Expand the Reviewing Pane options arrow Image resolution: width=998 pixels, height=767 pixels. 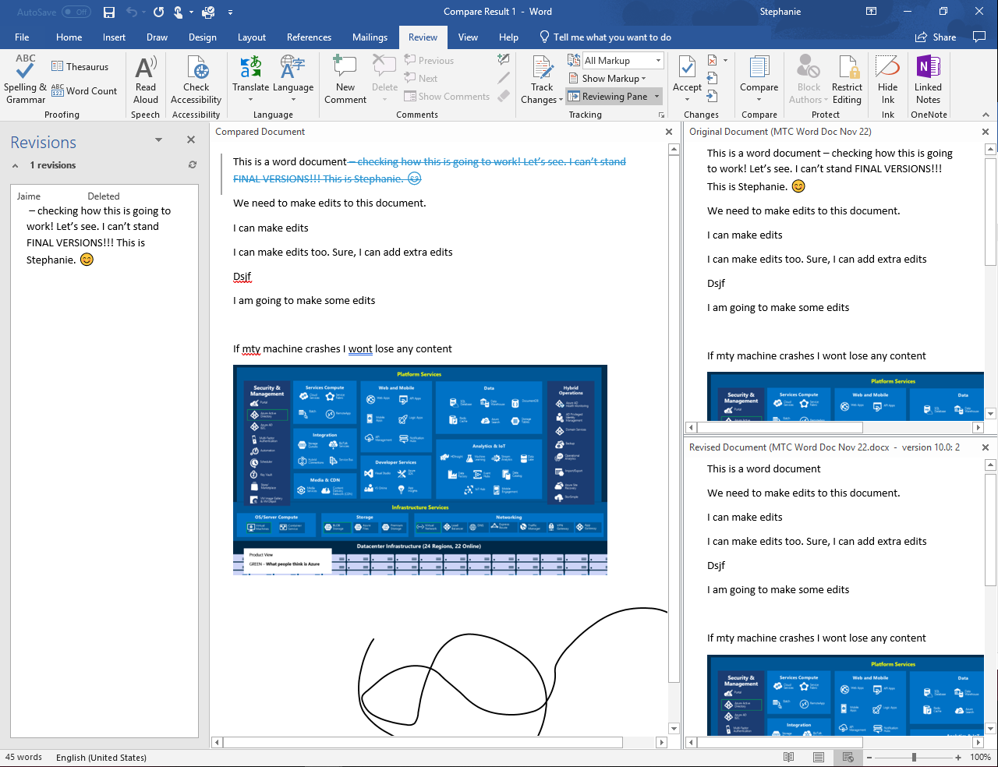click(x=657, y=96)
